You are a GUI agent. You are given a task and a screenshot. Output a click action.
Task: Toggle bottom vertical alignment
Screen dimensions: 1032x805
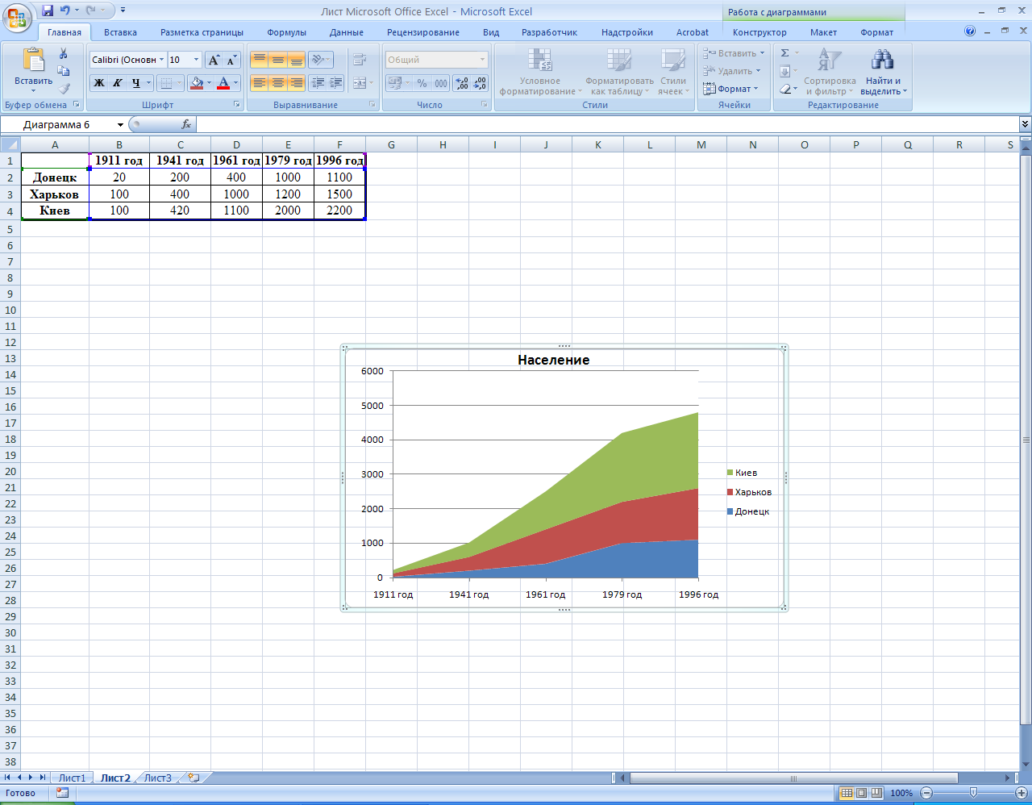[x=296, y=60]
